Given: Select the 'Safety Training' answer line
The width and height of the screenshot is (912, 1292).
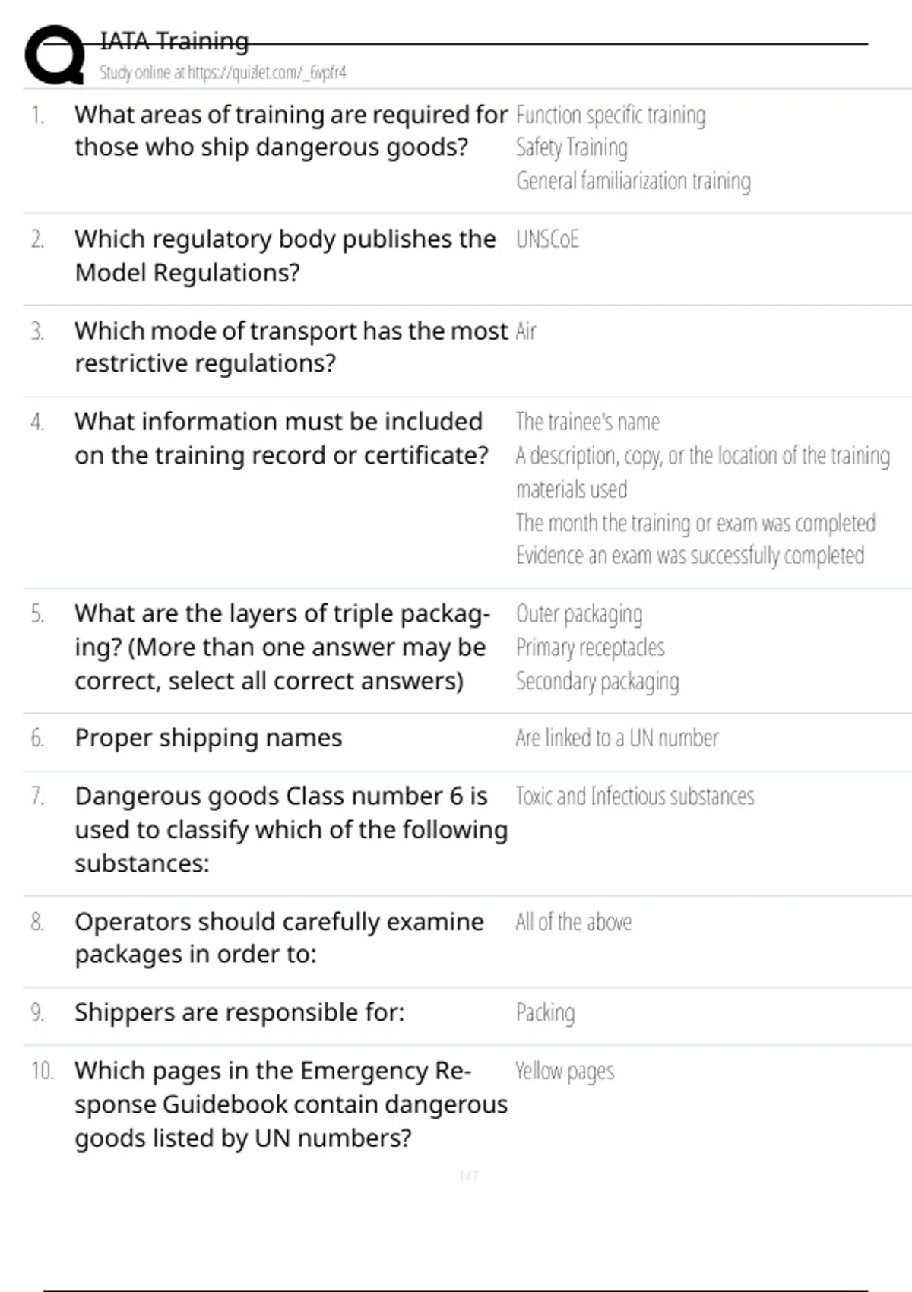Looking at the screenshot, I should [x=572, y=147].
